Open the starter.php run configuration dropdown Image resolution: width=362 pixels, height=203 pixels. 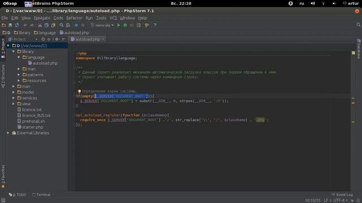click(x=102, y=25)
